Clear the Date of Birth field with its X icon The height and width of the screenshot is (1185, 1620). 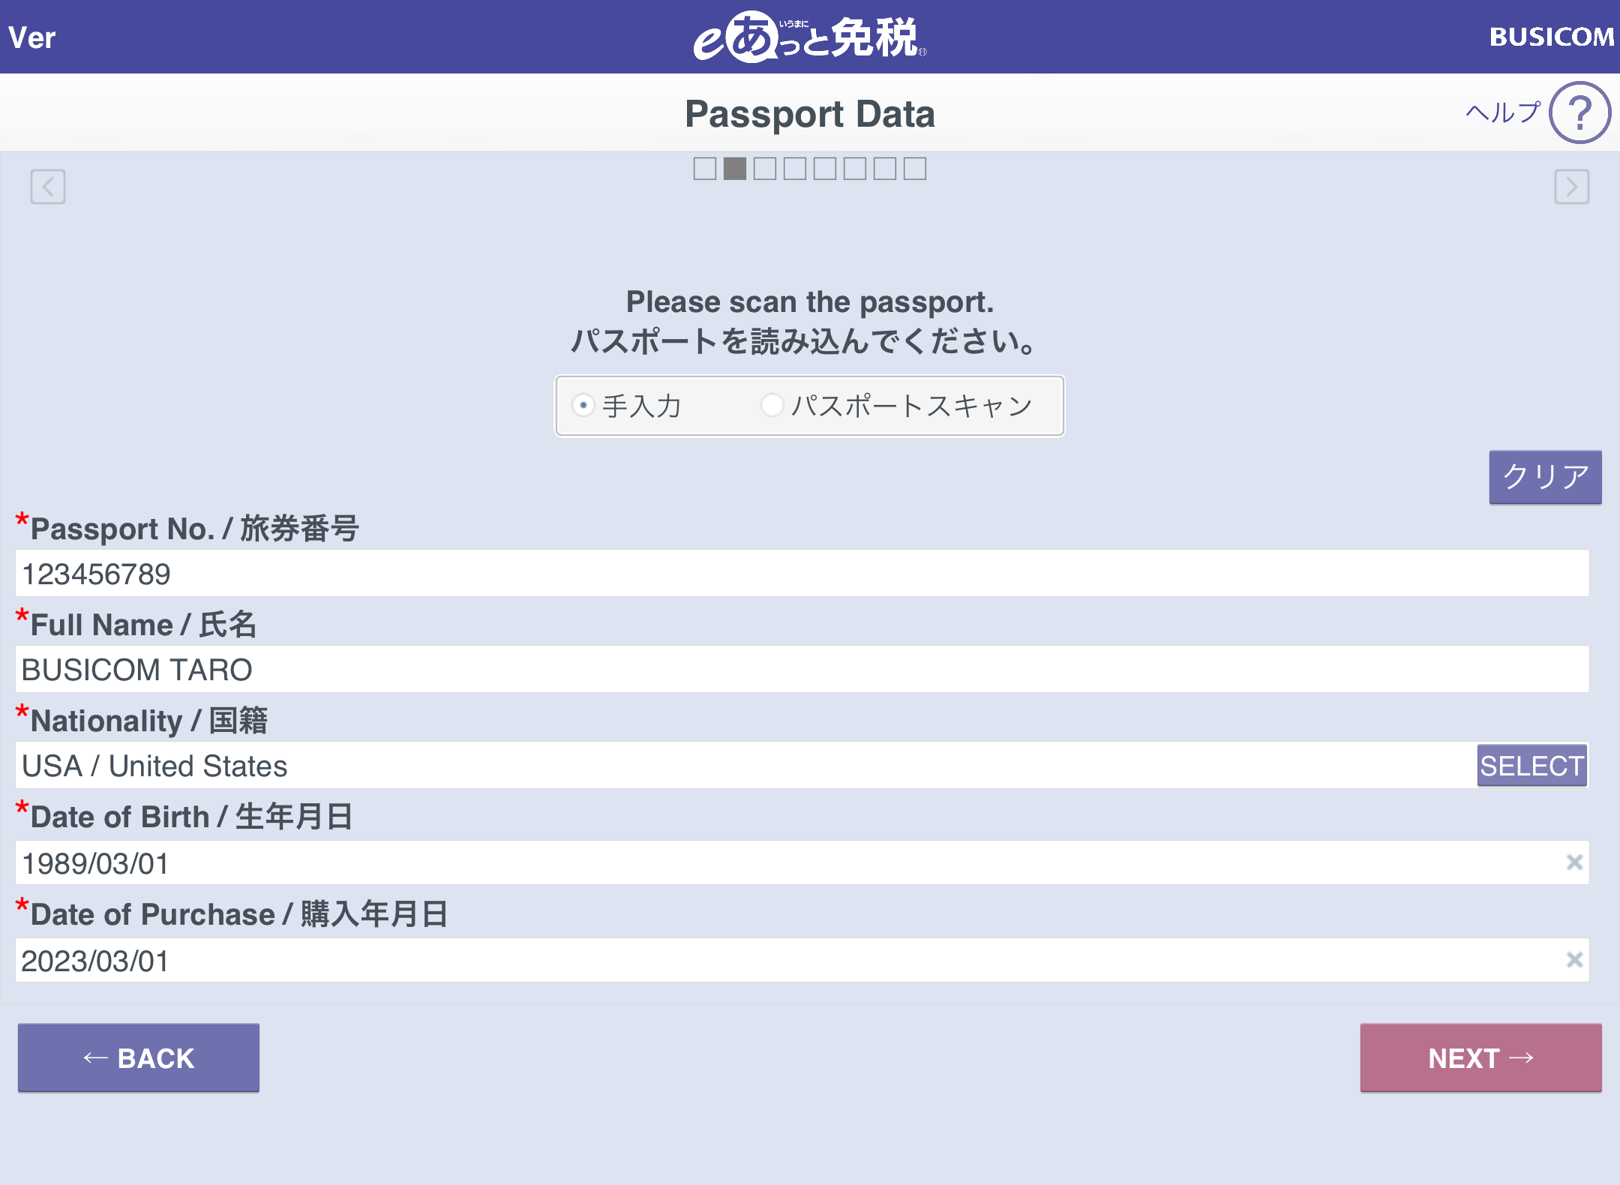[x=1574, y=862]
